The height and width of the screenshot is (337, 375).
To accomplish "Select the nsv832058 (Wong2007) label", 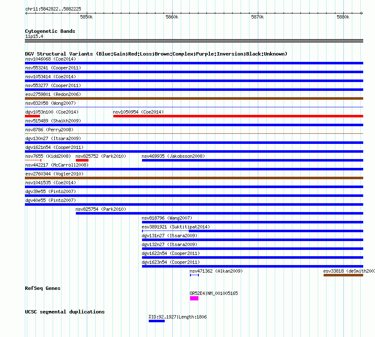I will [x=51, y=103].
